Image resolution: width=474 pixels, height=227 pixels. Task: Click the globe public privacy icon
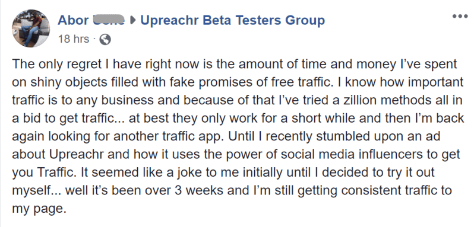[105, 40]
